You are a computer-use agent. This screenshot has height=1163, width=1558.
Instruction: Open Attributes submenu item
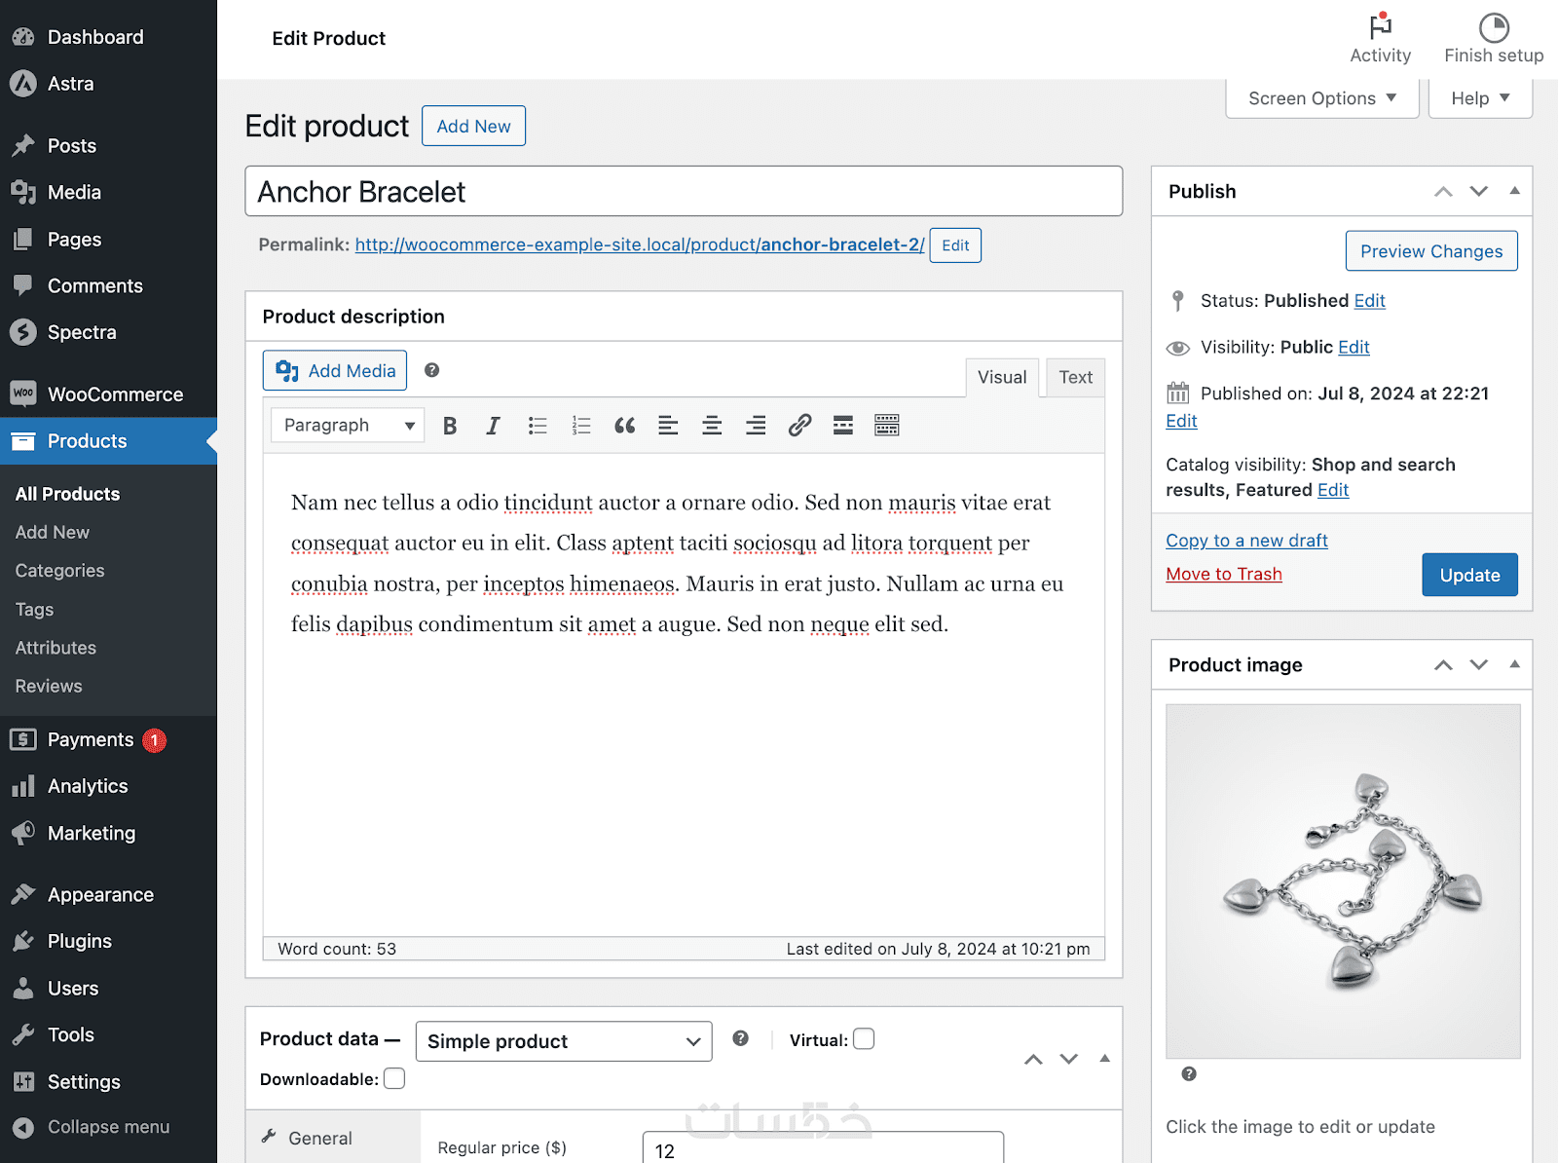click(x=56, y=648)
